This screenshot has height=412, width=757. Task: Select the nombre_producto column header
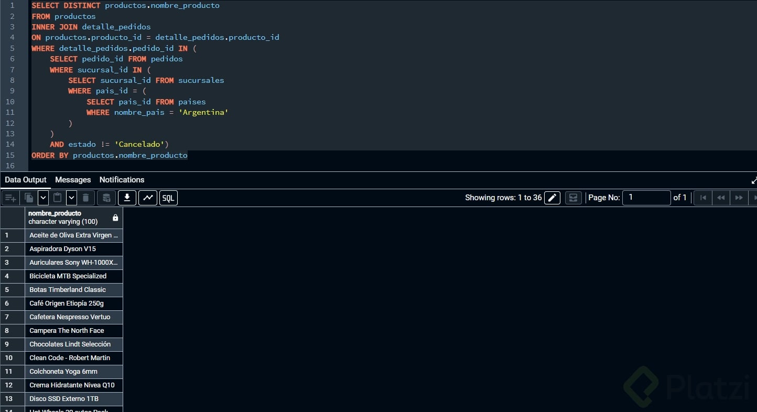pos(74,218)
